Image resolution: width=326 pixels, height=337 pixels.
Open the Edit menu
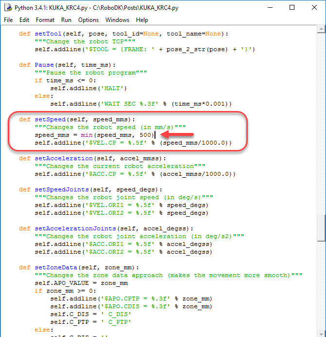pos(24,20)
